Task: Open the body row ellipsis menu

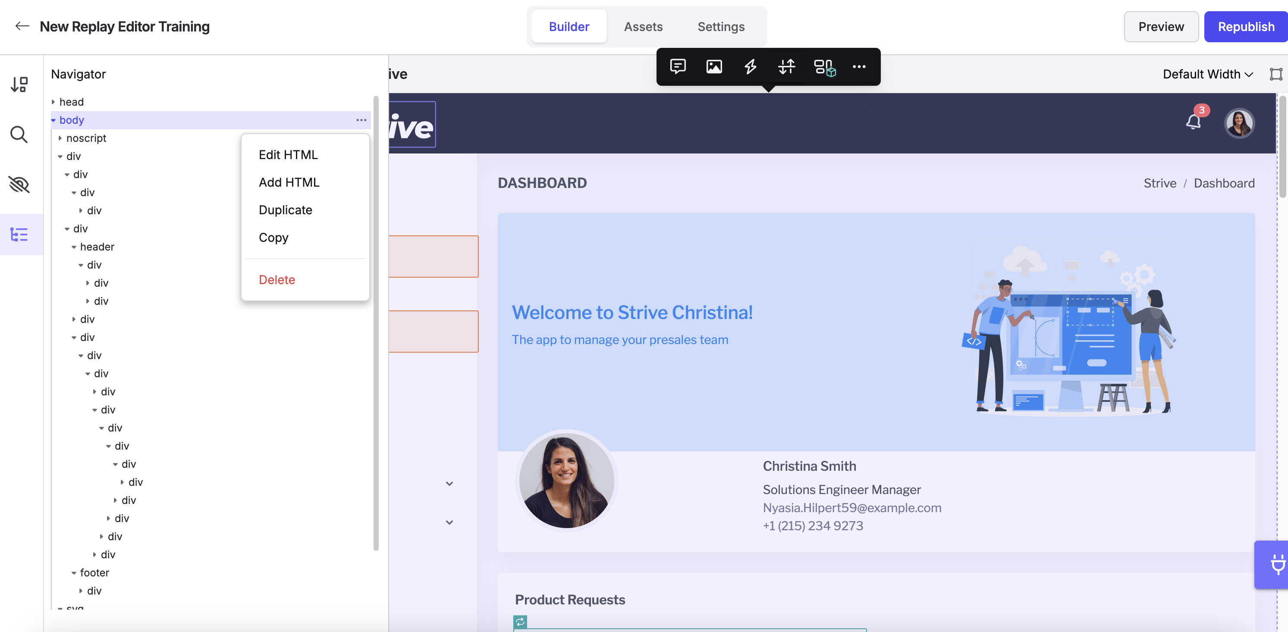Action: coord(361,120)
